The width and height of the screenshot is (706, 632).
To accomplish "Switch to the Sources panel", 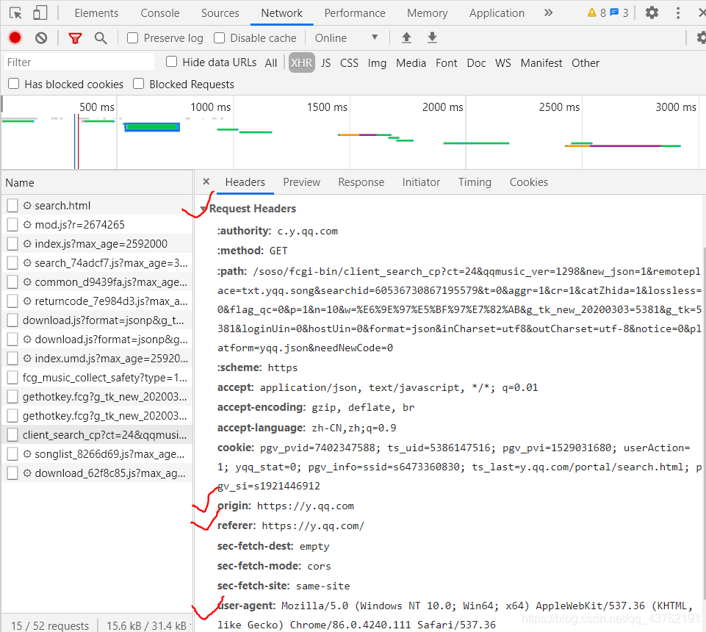I will click(220, 13).
